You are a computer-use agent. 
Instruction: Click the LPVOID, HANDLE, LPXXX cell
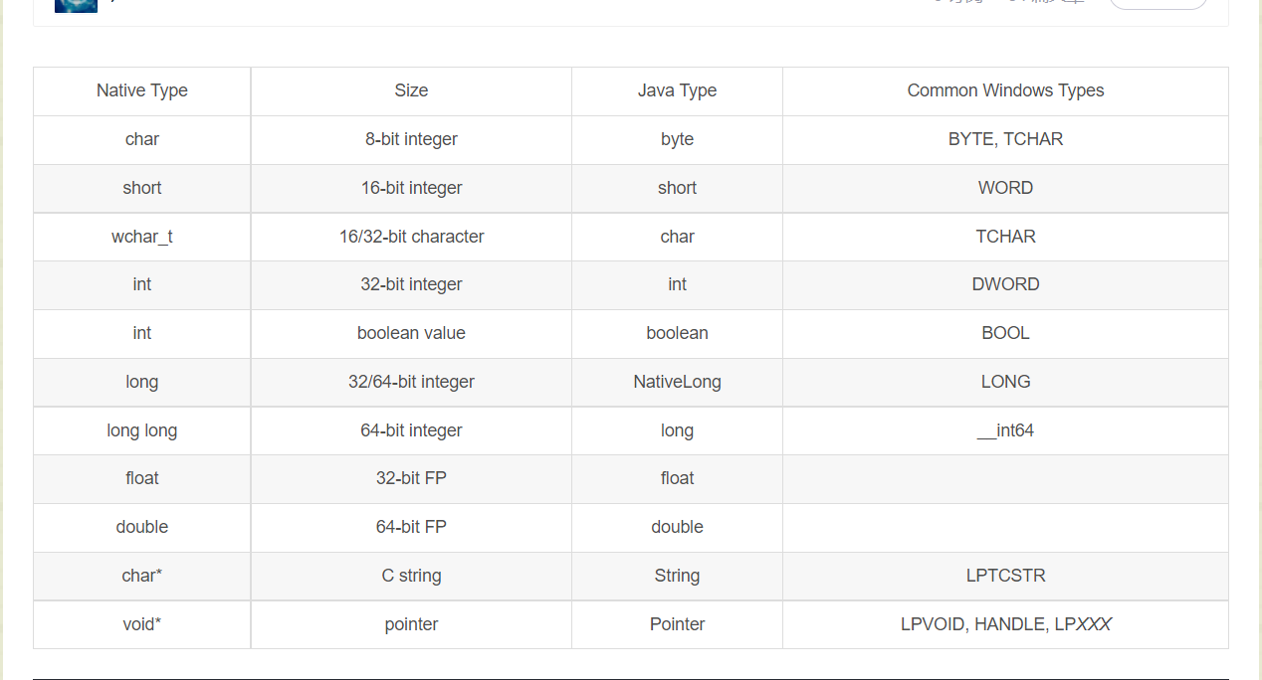pos(1005,624)
